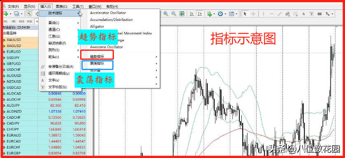Tile chart windows with the grid icon
Image resolution: width=345 pixels, height=158 pixels.
tap(182, 14)
